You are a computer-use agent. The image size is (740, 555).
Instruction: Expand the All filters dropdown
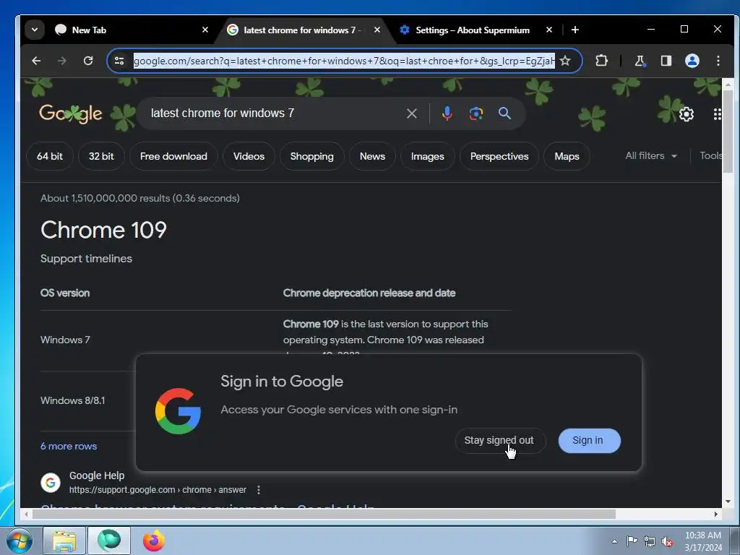[651, 156]
